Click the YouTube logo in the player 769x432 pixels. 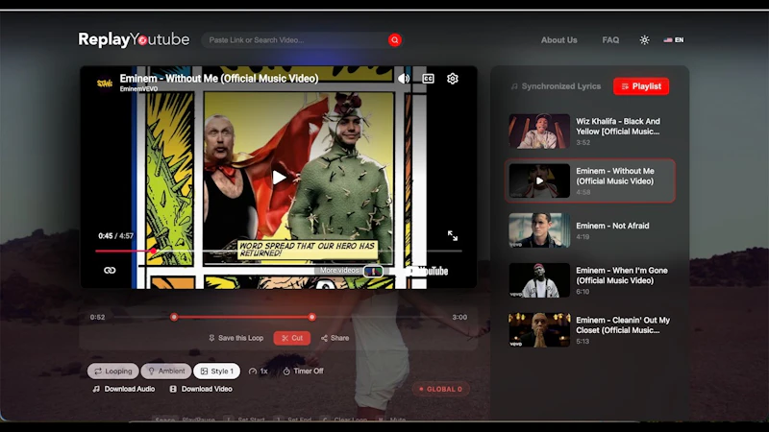point(426,271)
